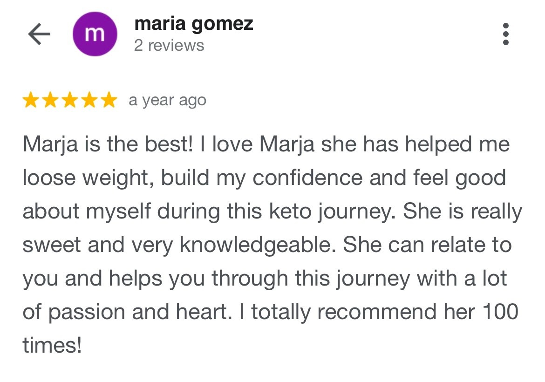Click the purple 'm' profile avatar
Viewport: 545px width, 382px height.
point(94,34)
